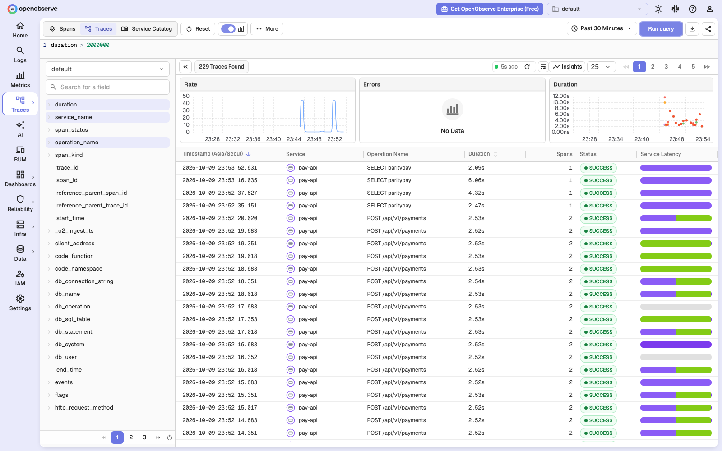
Task: Open the Insights panel
Action: tap(567, 67)
